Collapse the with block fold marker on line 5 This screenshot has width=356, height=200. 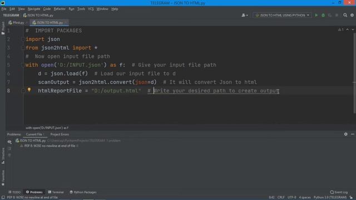23,65
